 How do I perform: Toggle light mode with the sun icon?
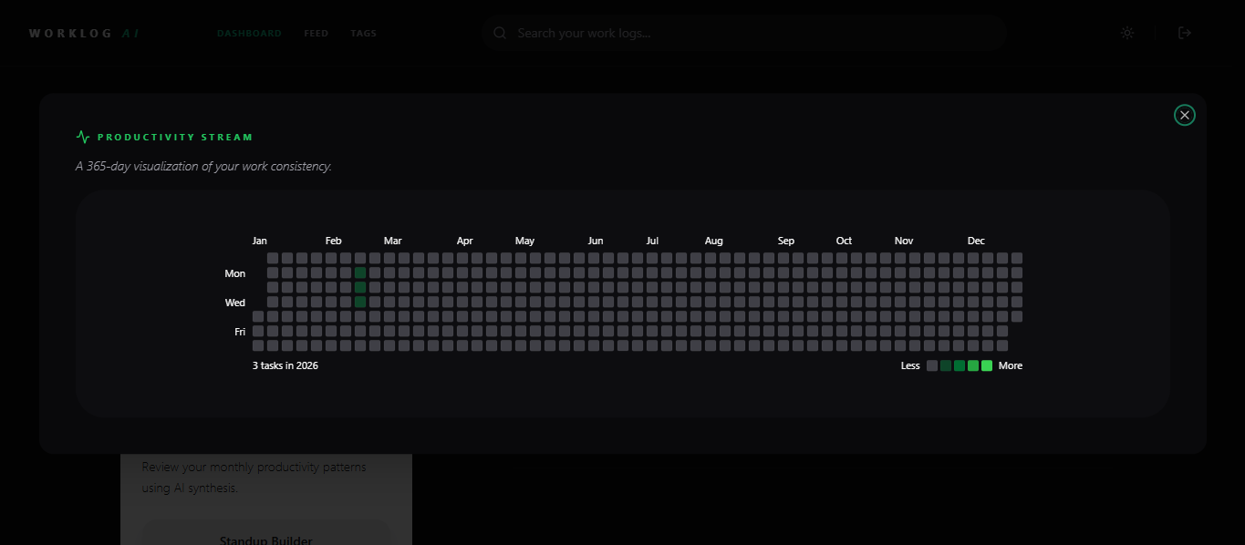pos(1127,33)
